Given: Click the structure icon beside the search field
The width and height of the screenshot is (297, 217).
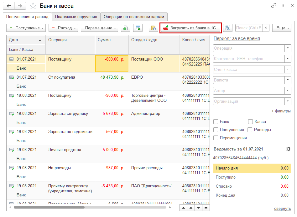Looking at the screenshot, I should [x=227, y=28].
